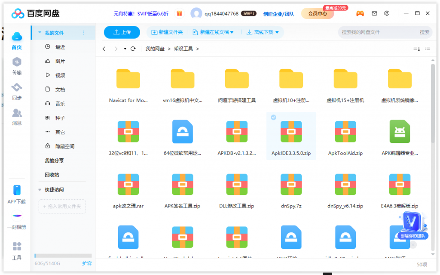Collapse the 我的文件 tree section
440x275 pixels.
(x=40, y=33)
